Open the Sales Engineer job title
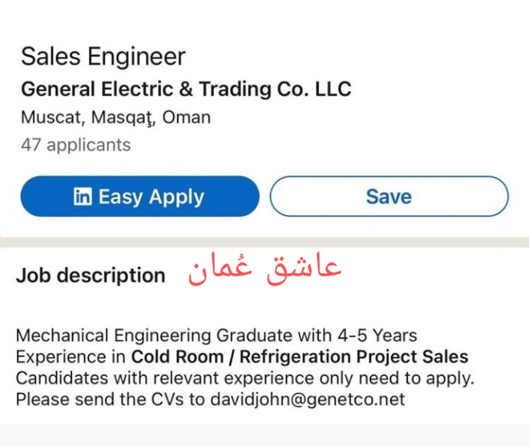 pyautogui.click(x=103, y=57)
